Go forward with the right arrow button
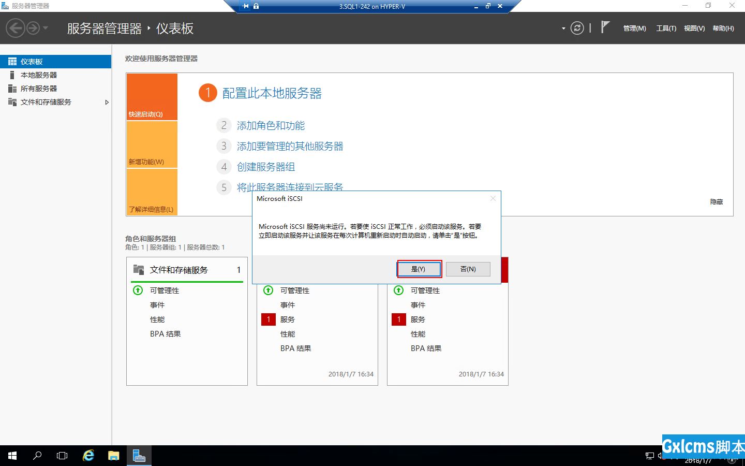The height and width of the screenshot is (466, 745). pyautogui.click(x=33, y=28)
